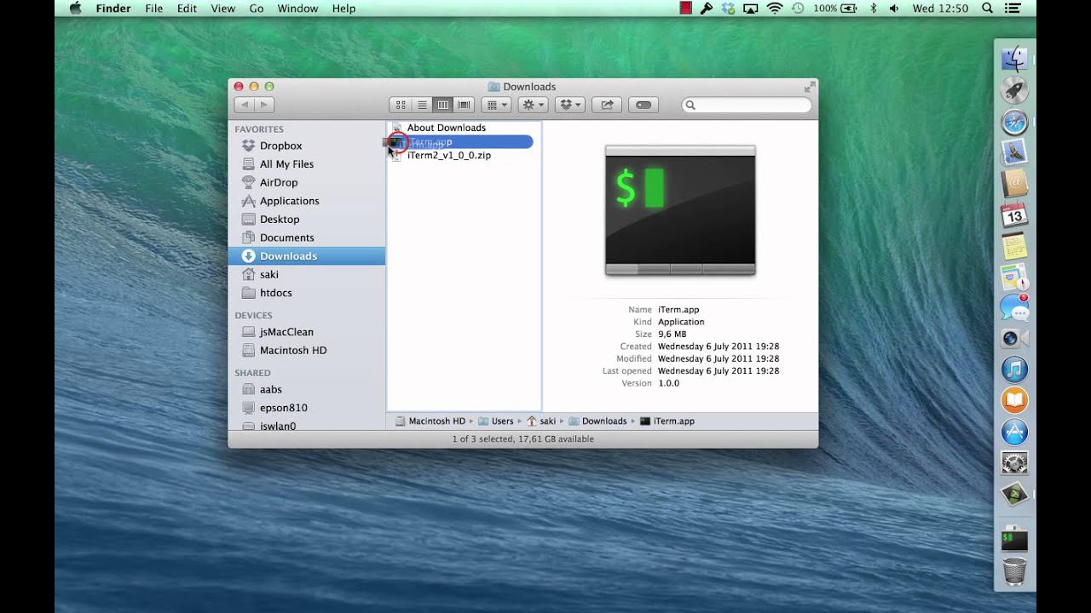Image resolution: width=1091 pixels, height=613 pixels.
Task: Switch to column view
Action: [x=442, y=105]
